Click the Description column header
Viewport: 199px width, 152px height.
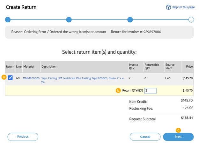[49, 66]
